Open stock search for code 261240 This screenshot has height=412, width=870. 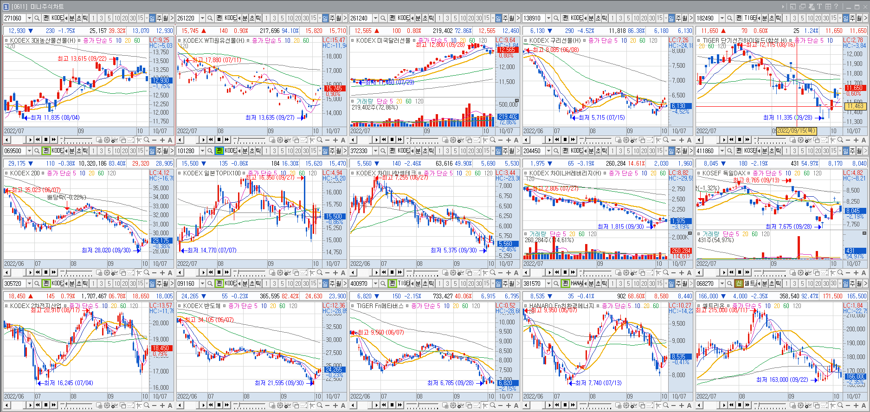click(383, 18)
